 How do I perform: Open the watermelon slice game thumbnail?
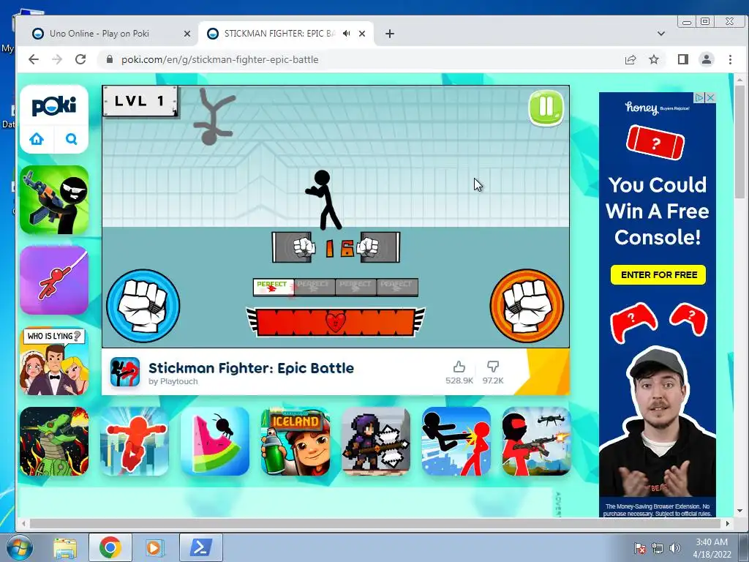(x=215, y=441)
